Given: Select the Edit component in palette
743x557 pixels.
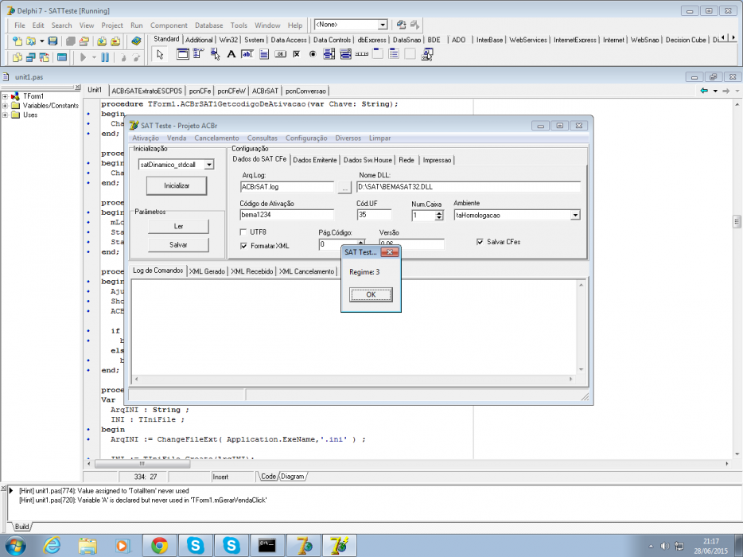Looking at the screenshot, I should [x=247, y=55].
